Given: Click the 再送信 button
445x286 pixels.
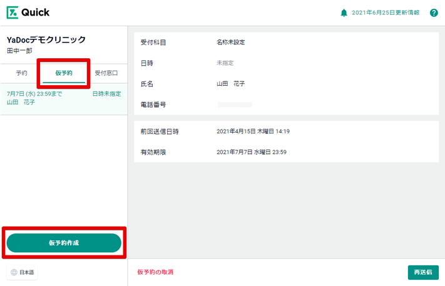Looking at the screenshot, I should 422,272.
